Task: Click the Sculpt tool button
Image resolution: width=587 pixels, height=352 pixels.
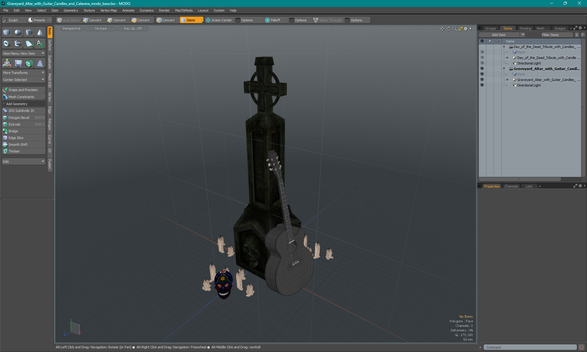Action: click(x=14, y=20)
